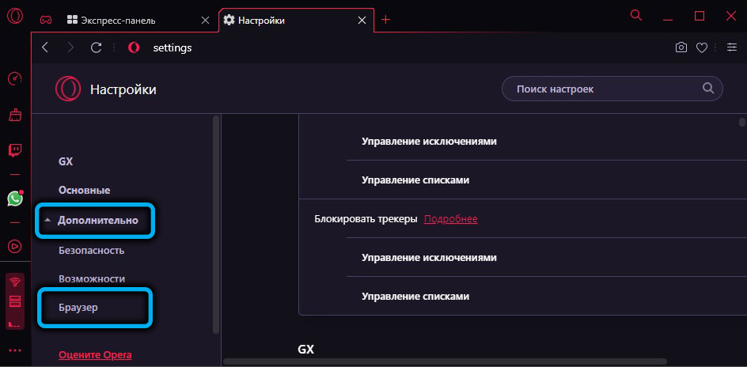Click the snapshot camera icon
The image size is (747, 367).
[x=681, y=47]
